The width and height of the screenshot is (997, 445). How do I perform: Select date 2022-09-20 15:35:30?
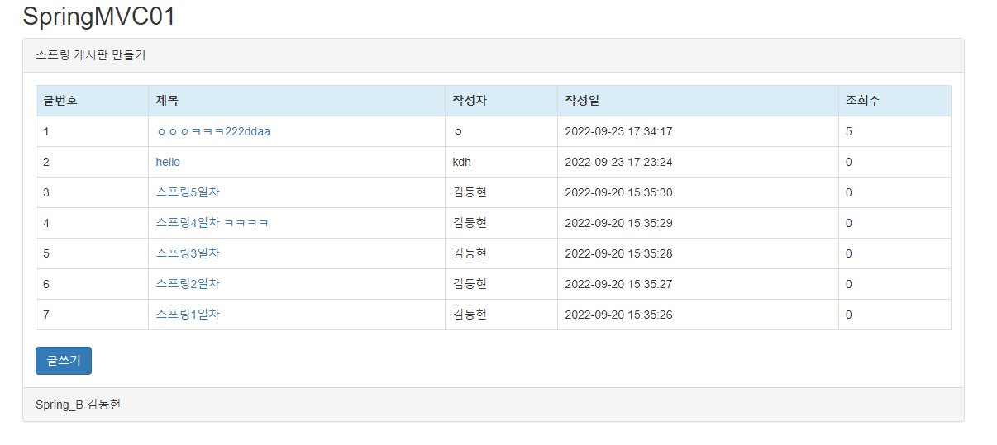coord(618,192)
